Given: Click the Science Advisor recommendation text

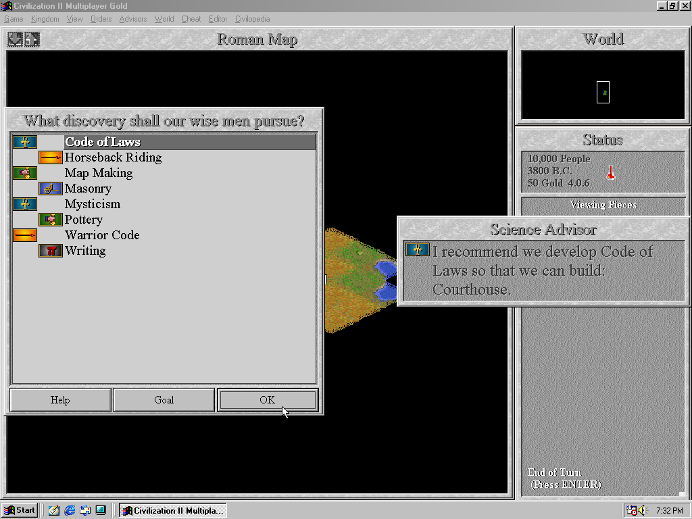Looking at the screenshot, I should point(543,270).
